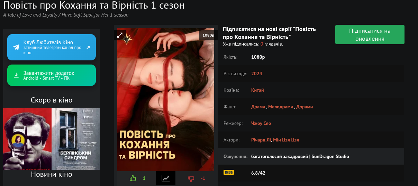The height and width of the screenshot is (186, 418).
Task: Open director Чжоу Сяо link
Action: [261, 123]
